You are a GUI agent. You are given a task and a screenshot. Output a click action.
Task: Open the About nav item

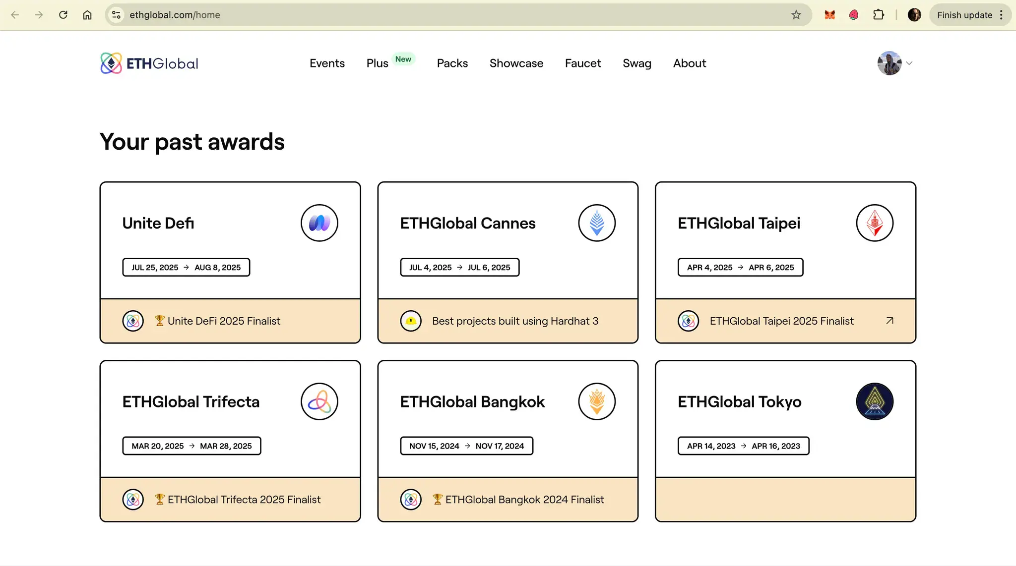(x=690, y=63)
